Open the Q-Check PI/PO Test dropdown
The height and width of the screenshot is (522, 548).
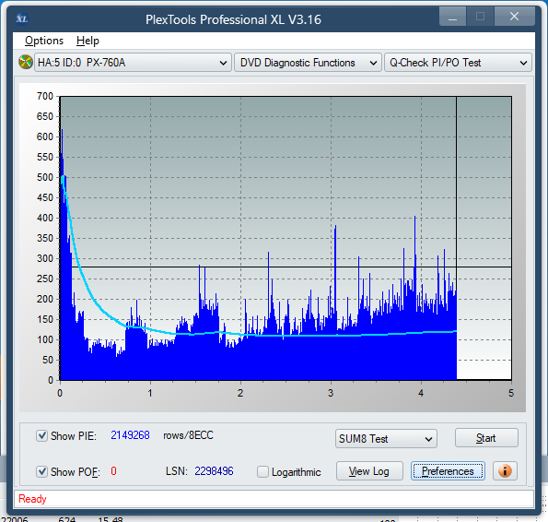point(458,63)
